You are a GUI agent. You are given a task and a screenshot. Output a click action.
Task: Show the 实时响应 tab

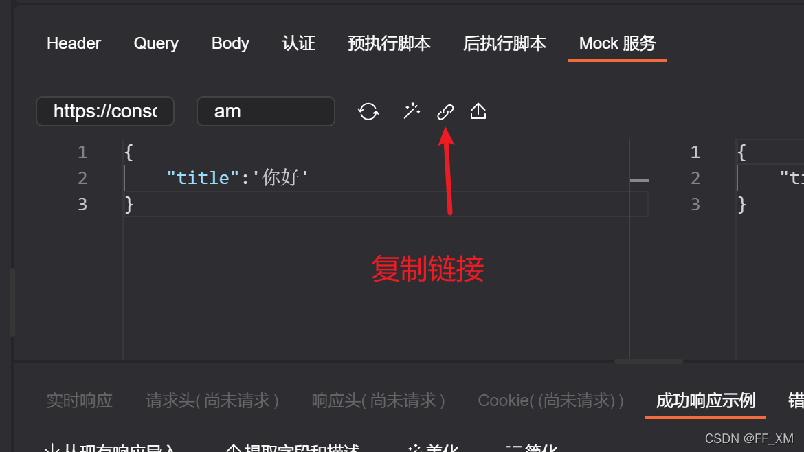click(x=80, y=400)
